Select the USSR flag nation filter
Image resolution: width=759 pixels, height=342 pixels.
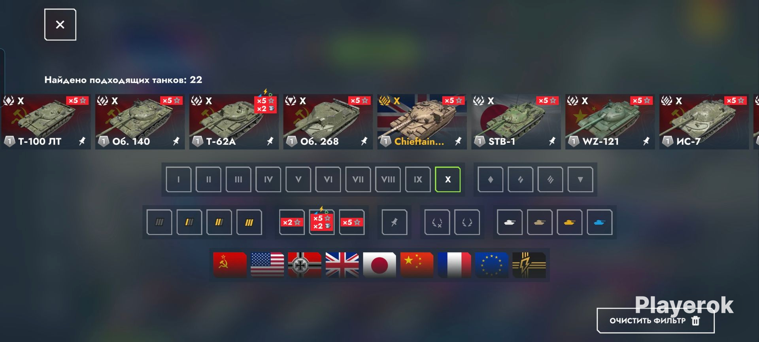pyautogui.click(x=230, y=265)
